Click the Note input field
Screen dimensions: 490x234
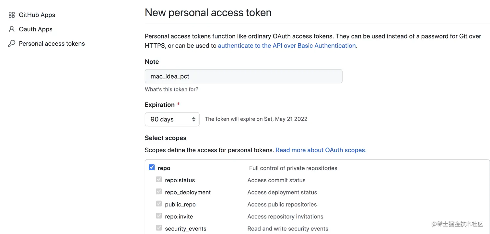243,76
